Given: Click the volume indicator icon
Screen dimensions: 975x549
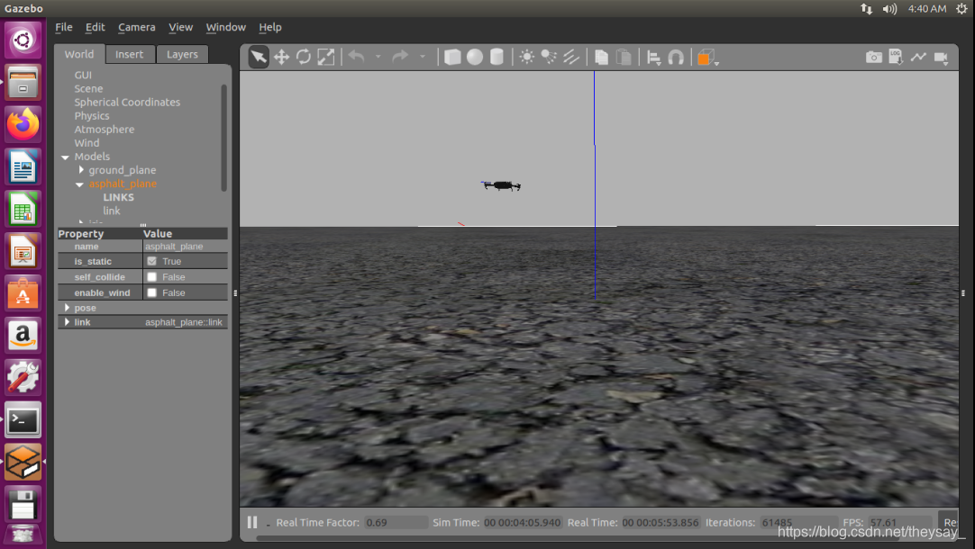Looking at the screenshot, I should point(889,9).
